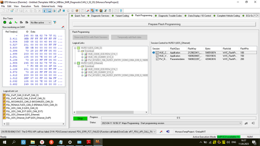Viewport: 260px width, 146px height.
Task: Collapse the HU5S1 (UDS_CAN_D) tree node
Action: point(75,48)
